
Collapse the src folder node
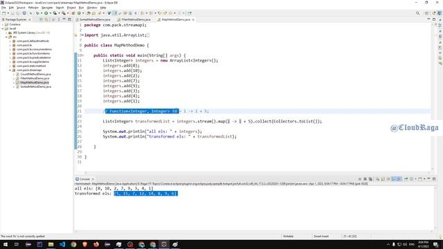pos(6,37)
